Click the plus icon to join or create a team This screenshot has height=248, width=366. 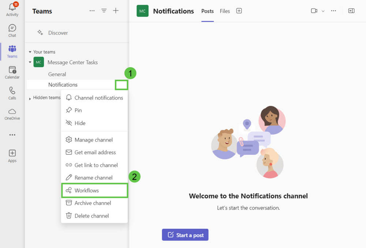[x=116, y=11]
